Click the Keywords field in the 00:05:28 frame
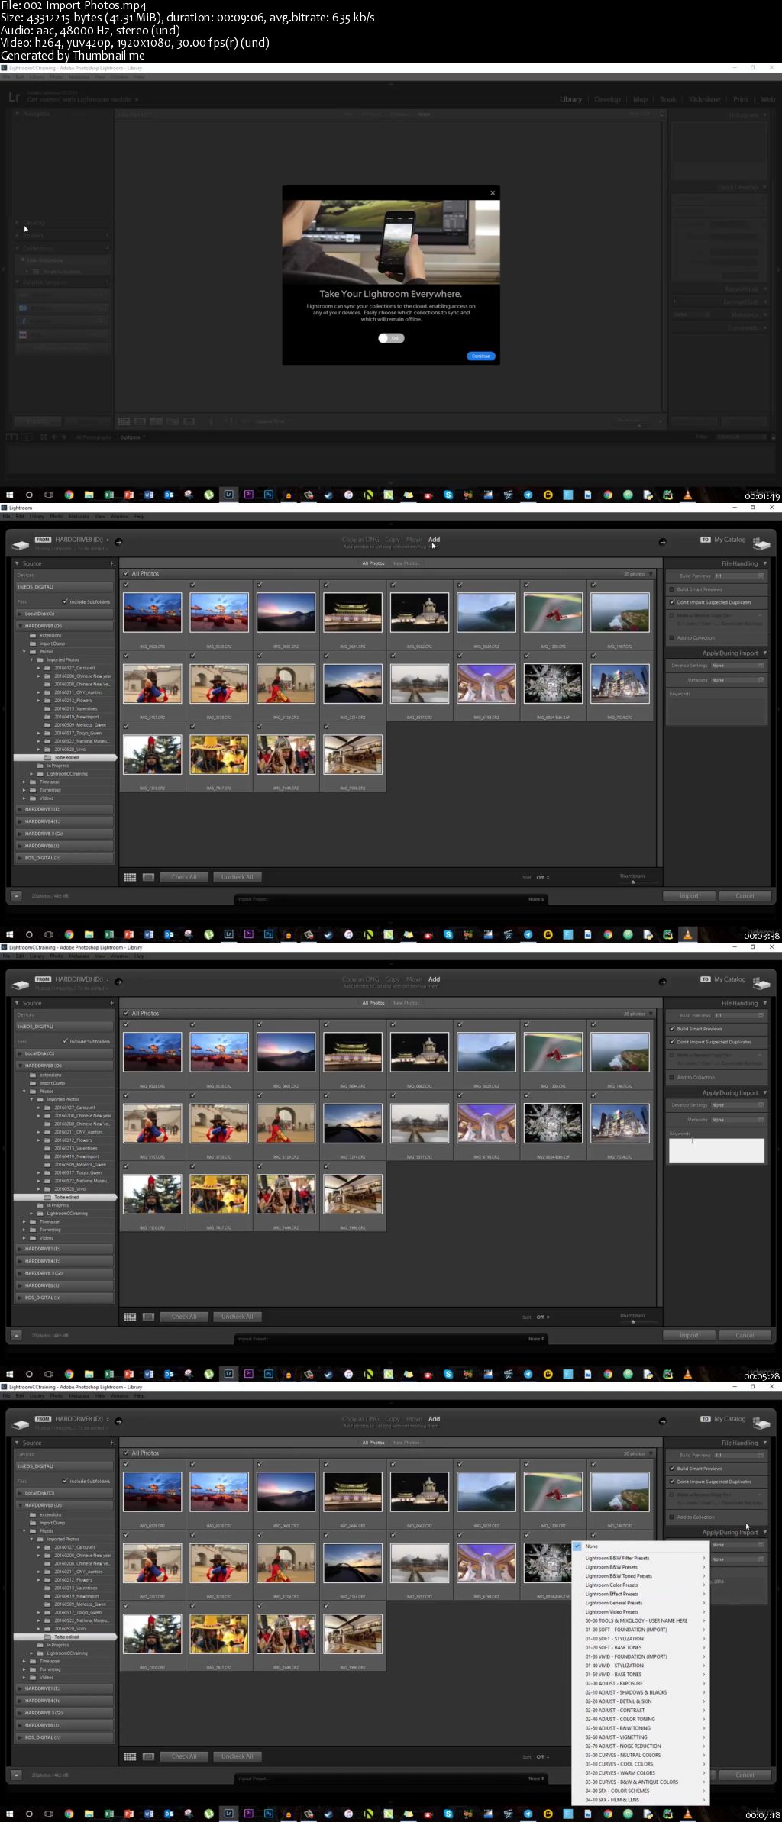Screen dimensions: 782x1822 pos(716,1150)
